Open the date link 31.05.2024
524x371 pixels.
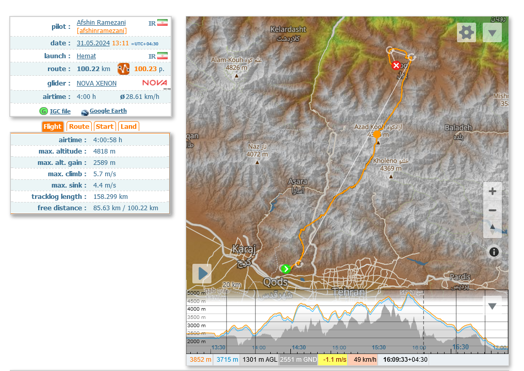point(93,43)
